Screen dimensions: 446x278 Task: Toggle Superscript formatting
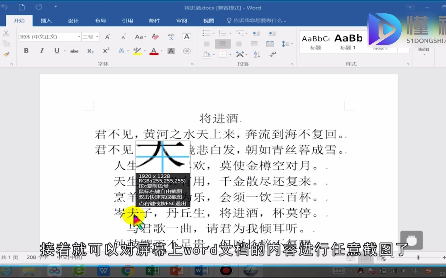coord(106,51)
